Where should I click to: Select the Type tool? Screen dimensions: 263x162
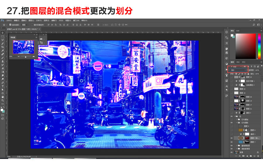point(3,86)
